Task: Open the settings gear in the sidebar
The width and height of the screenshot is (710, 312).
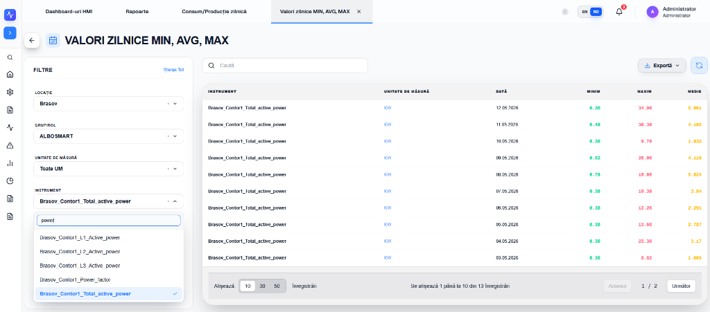Action: point(10,92)
